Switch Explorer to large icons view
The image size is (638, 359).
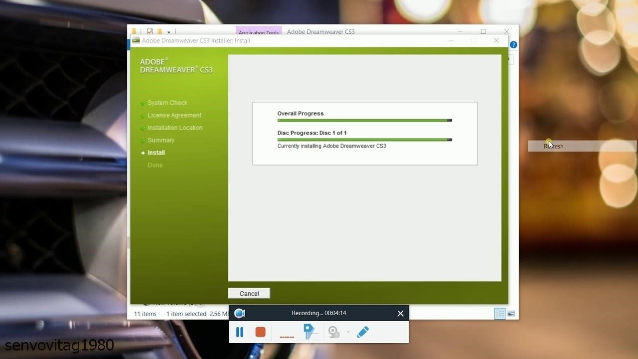coord(511,314)
